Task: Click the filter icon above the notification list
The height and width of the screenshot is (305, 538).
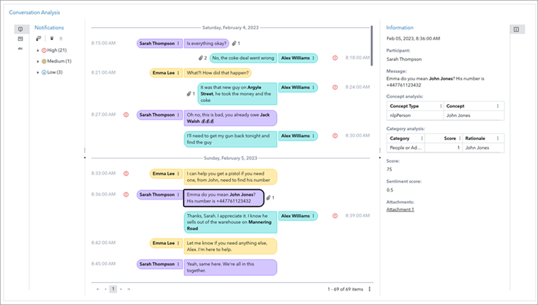Action: [x=39, y=38]
